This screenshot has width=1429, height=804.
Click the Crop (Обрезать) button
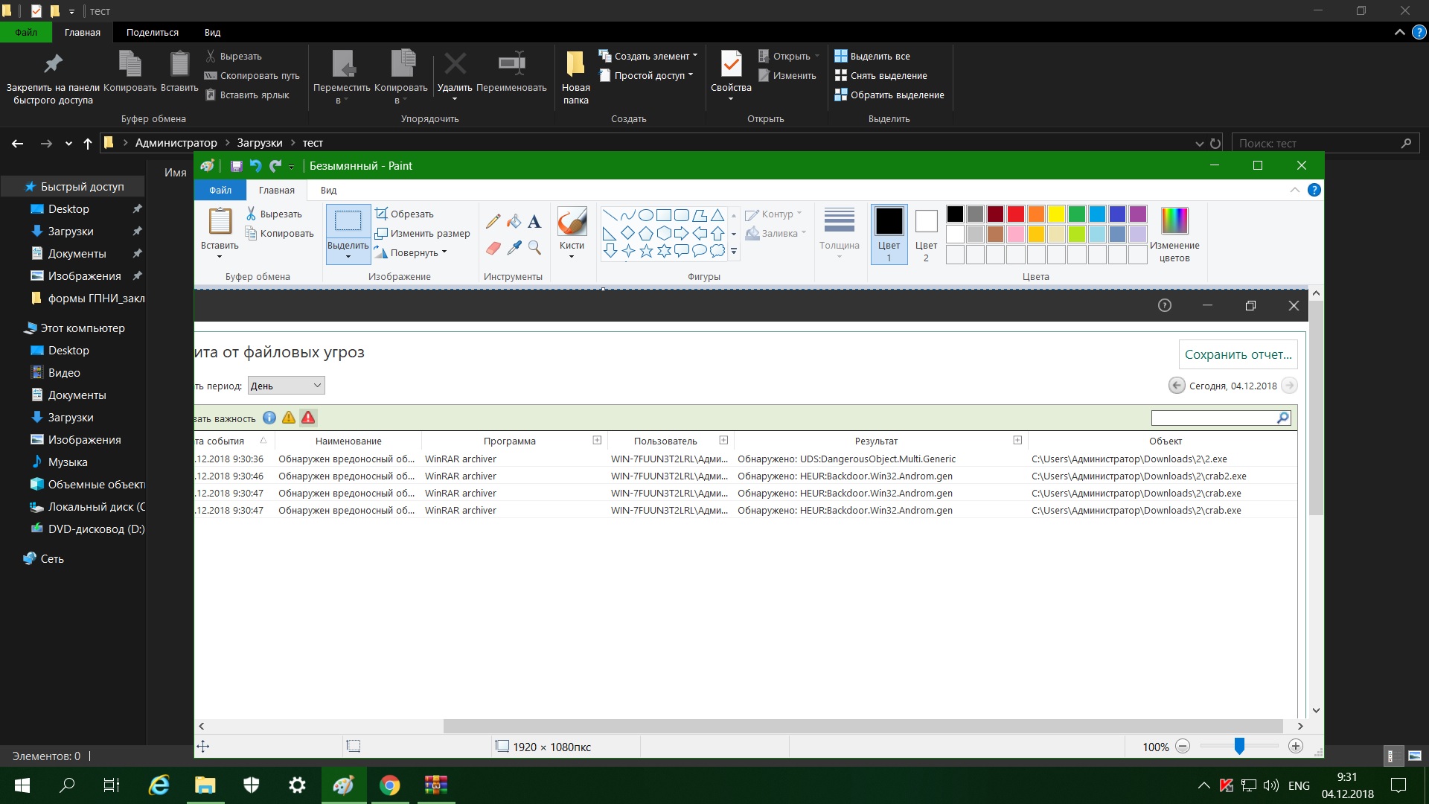pyautogui.click(x=404, y=214)
